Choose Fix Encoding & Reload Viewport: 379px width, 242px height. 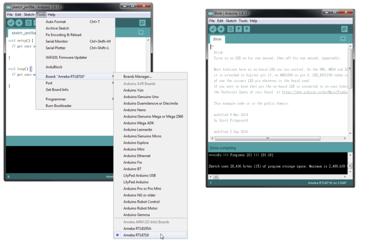point(76,35)
